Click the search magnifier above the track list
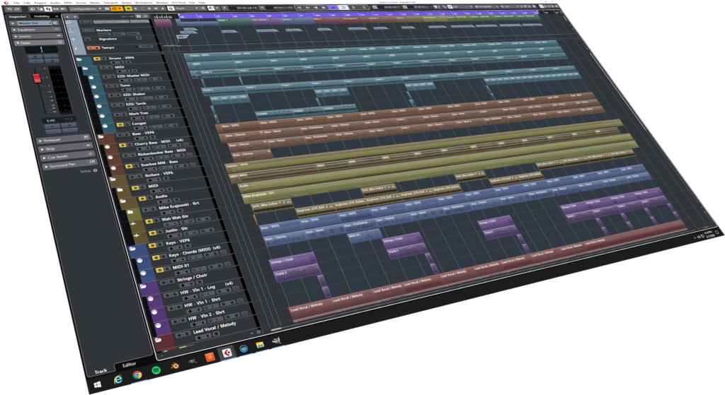Image resolution: width=725 pixels, height=395 pixels. (x=146, y=16)
